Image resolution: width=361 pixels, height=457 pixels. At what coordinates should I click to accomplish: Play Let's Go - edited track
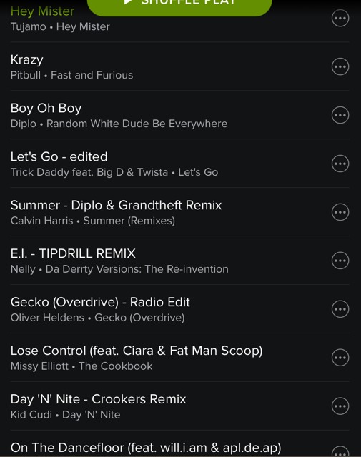pyautogui.click(x=164, y=164)
